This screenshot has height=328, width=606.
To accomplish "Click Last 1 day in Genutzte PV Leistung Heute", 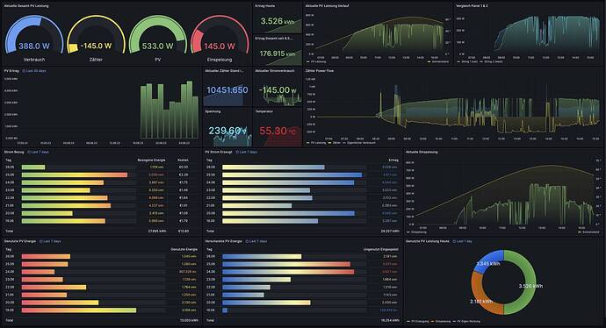I will 465,241.
